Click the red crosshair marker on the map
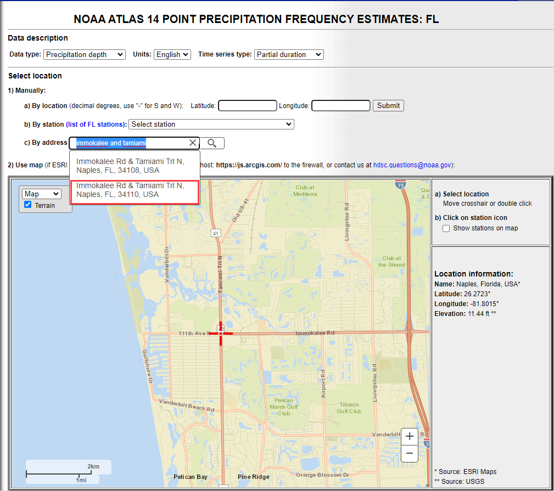The height and width of the screenshot is (491, 554). (x=221, y=332)
